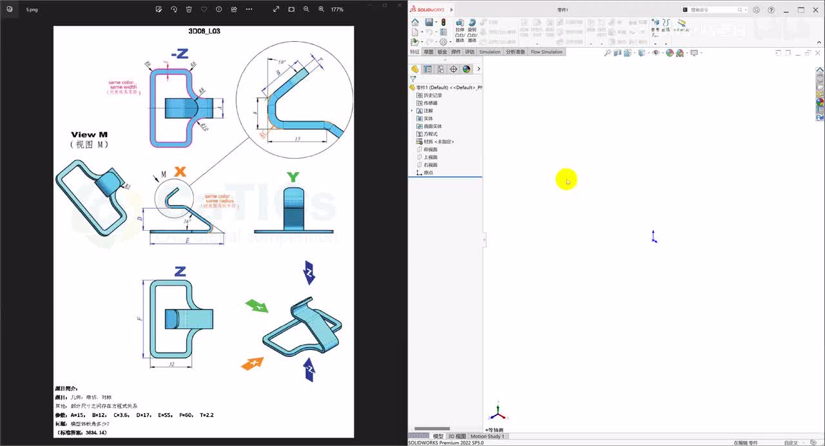This screenshot has height=446, width=825.
Task: Delete the image in photo viewer
Action: [189, 9]
